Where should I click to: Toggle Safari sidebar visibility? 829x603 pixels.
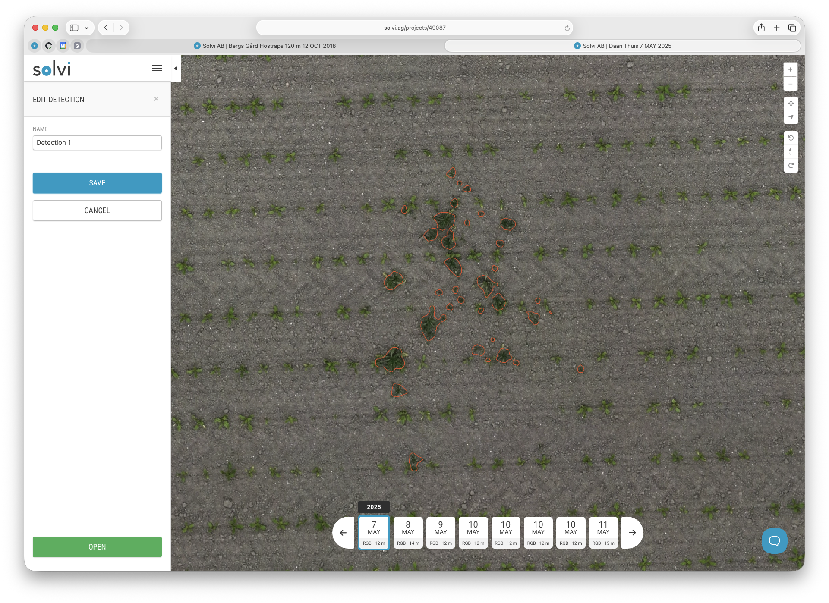(x=74, y=28)
